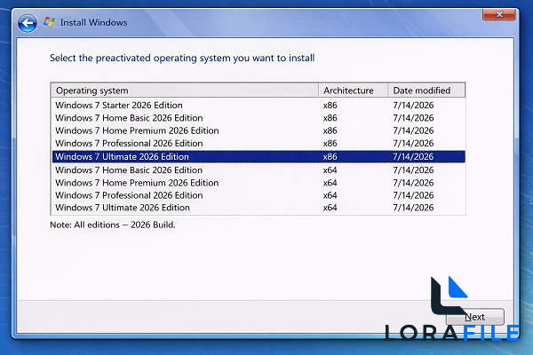Image resolution: width=533 pixels, height=355 pixels.
Task: Sort by Architecture column header
Action: (x=354, y=91)
